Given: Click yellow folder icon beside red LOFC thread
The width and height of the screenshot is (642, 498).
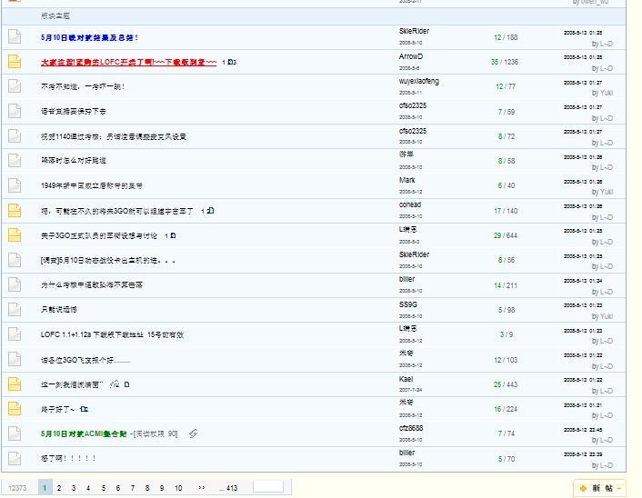Looking at the screenshot, I should [x=14, y=62].
